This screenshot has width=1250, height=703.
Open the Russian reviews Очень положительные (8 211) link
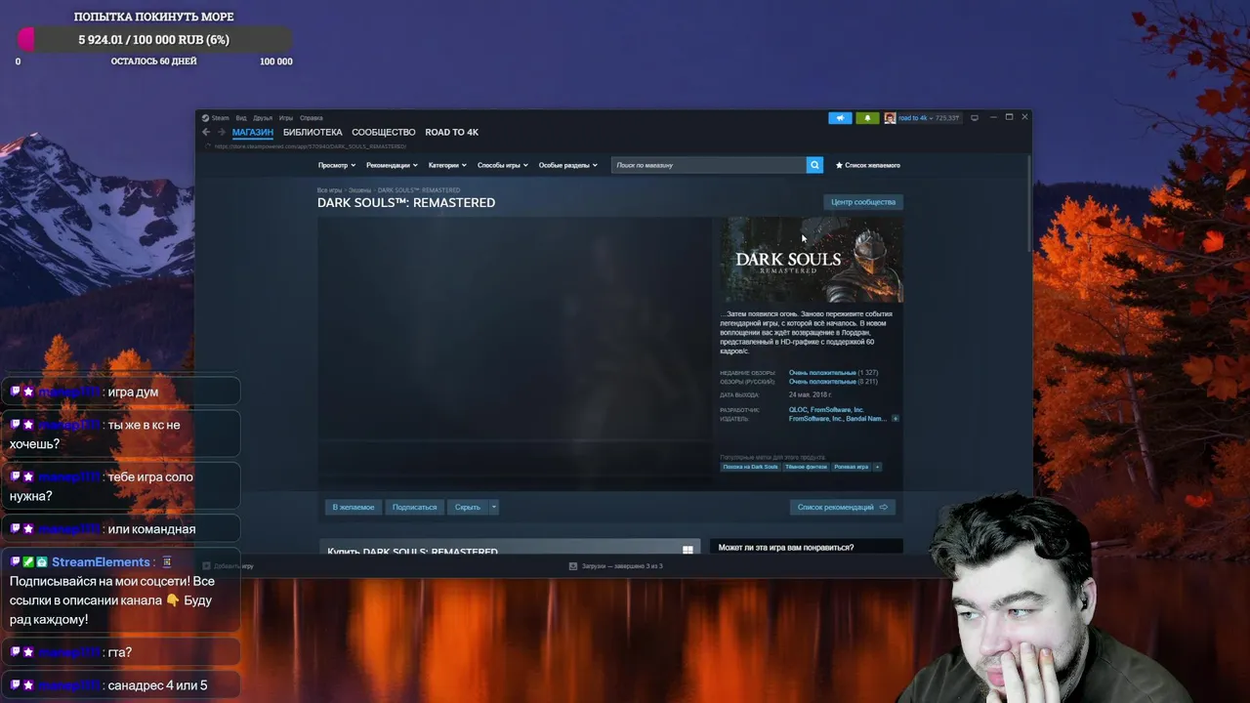pyautogui.click(x=833, y=382)
